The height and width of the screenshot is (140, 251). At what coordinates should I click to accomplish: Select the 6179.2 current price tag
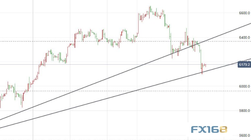coord(244,65)
